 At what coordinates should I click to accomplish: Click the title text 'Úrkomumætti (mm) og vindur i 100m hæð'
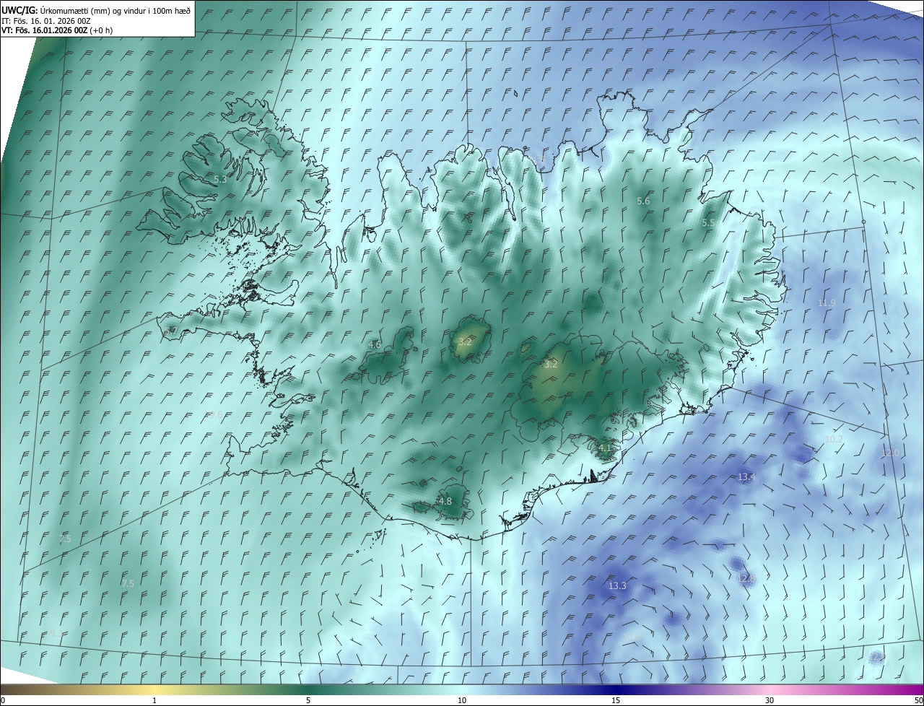click(x=115, y=10)
